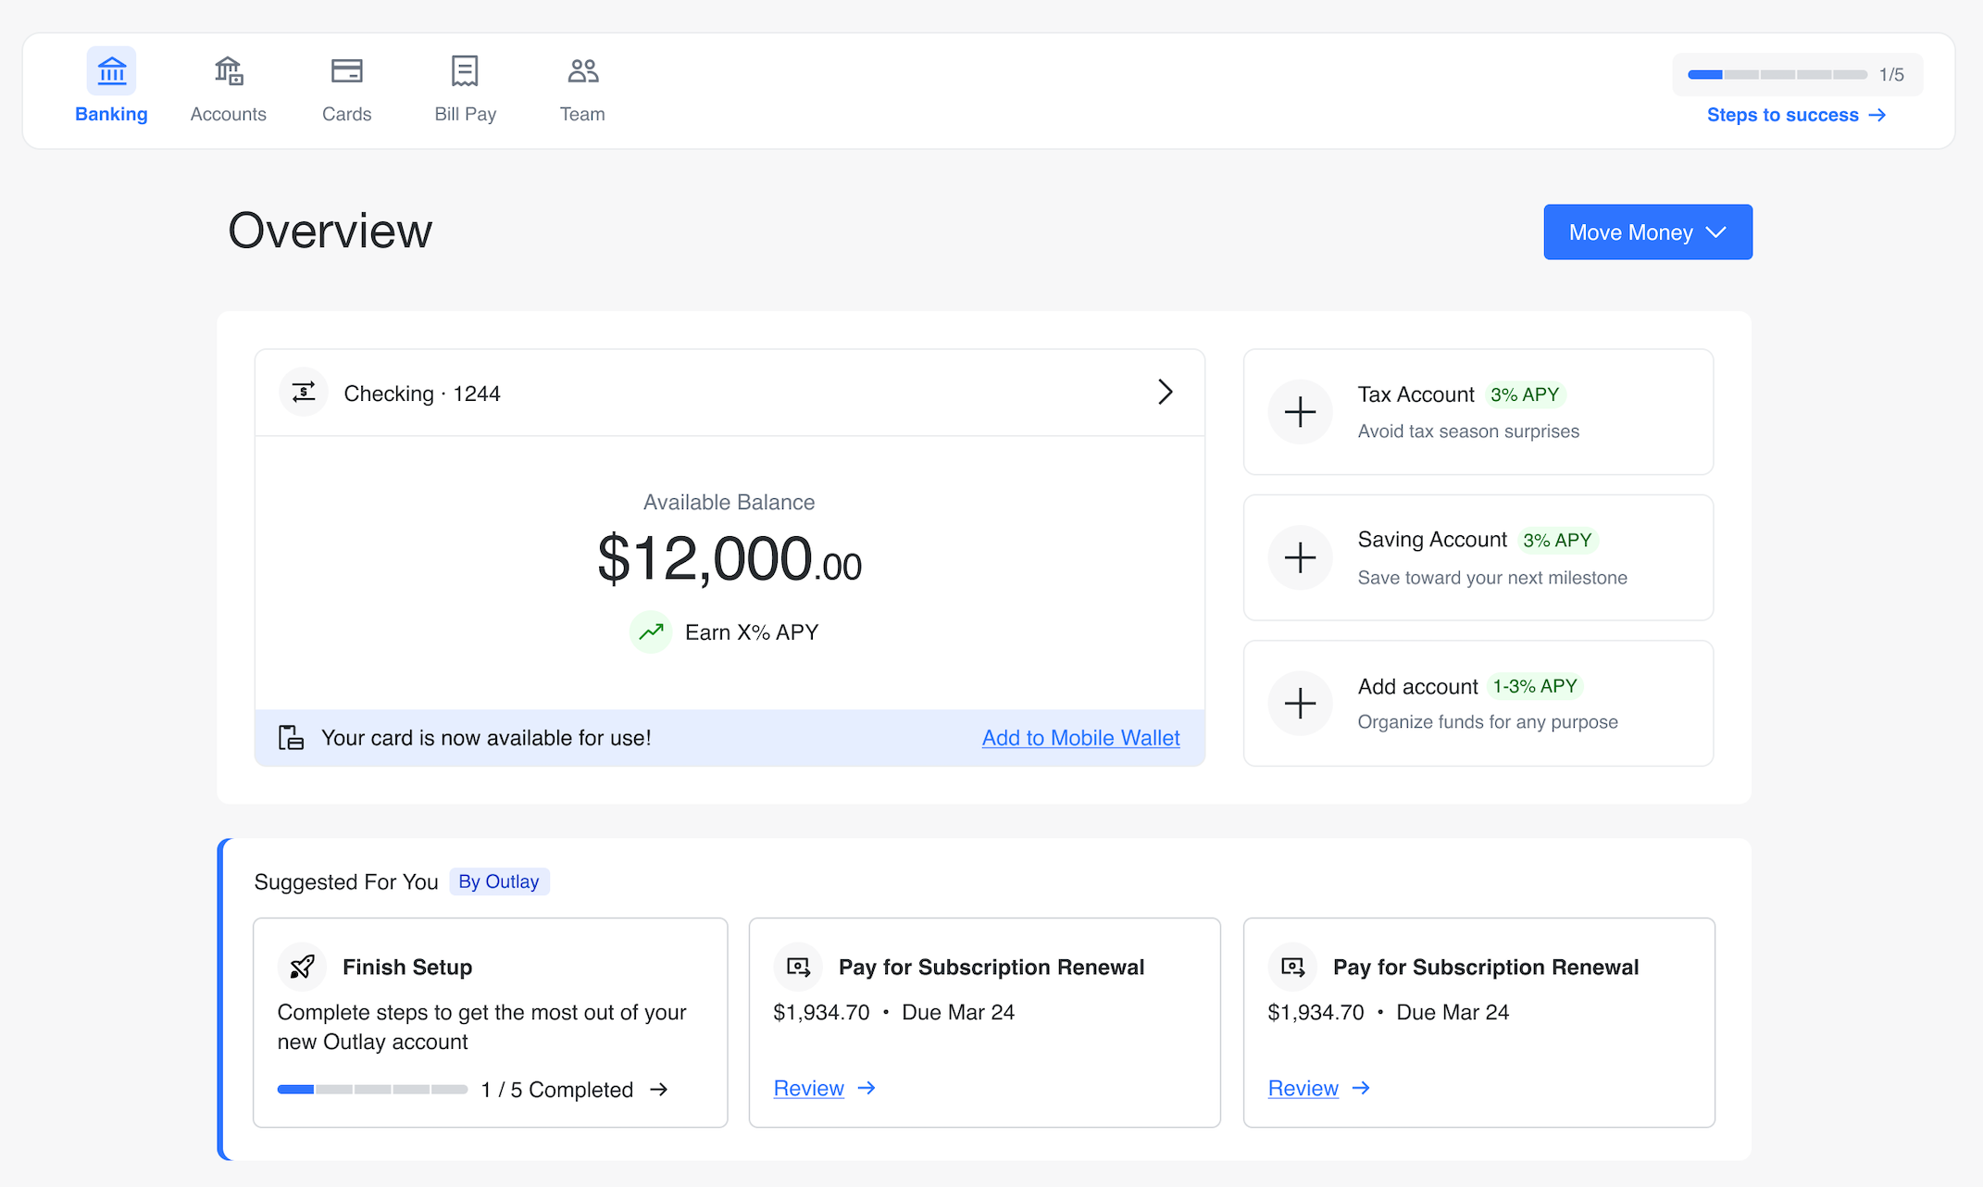Click the card icon in the wallet banner
Screen dimensions: 1983x1187
[291, 738]
